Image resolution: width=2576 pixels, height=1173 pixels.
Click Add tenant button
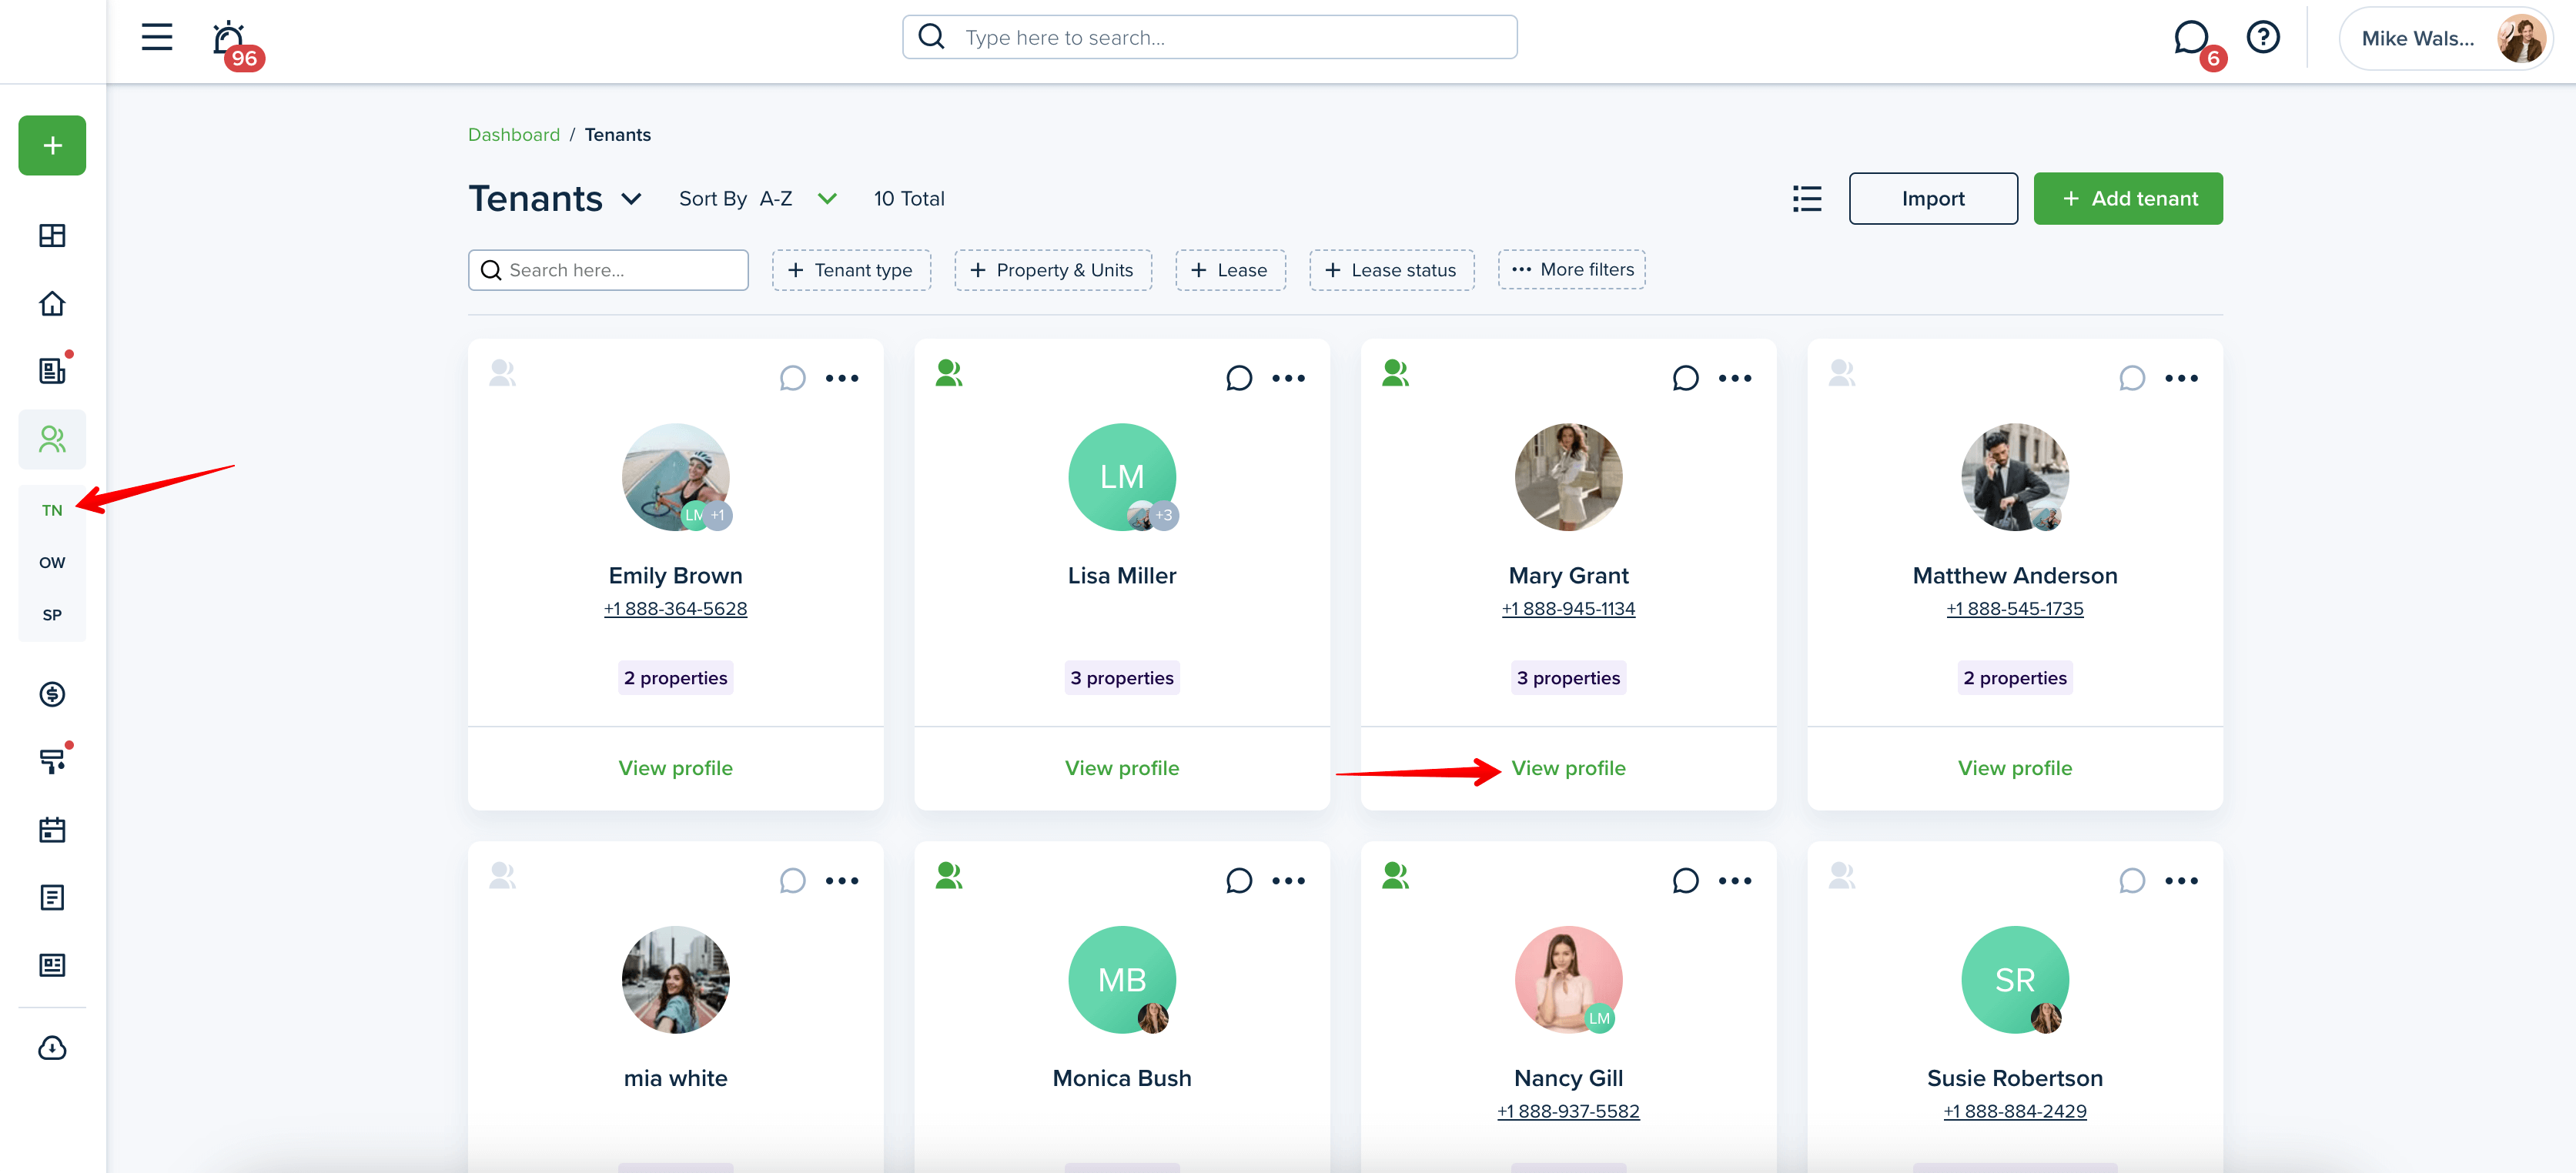[x=2128, y=198]
